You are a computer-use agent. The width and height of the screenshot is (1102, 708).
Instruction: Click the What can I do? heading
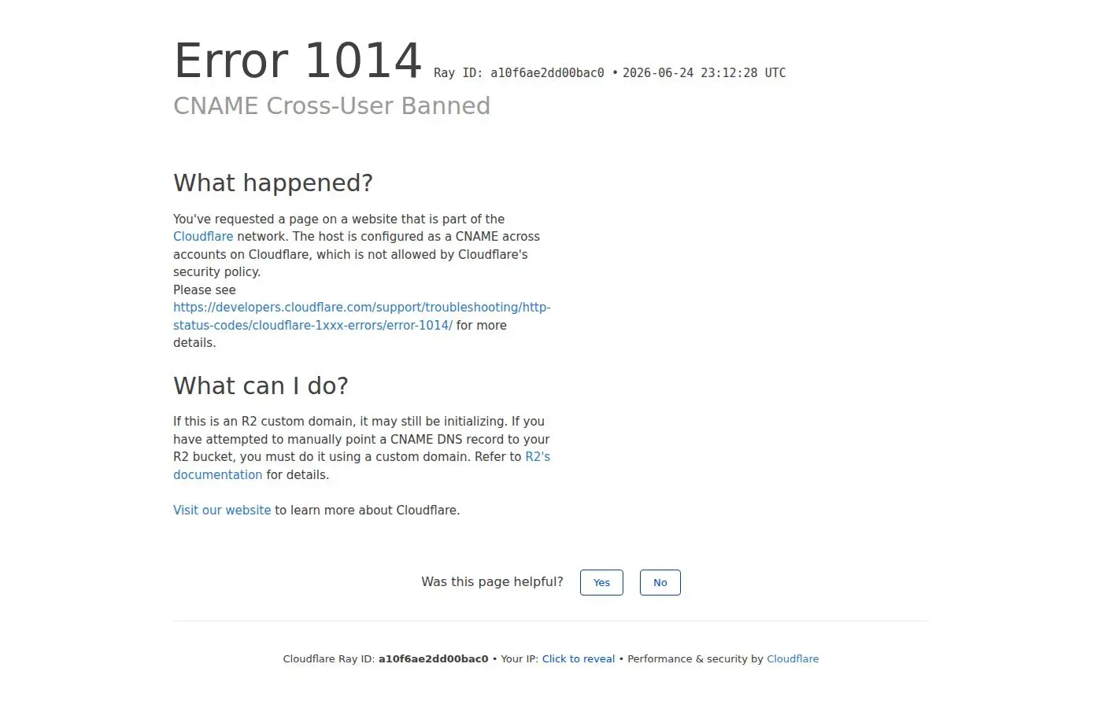click(261, 386)
